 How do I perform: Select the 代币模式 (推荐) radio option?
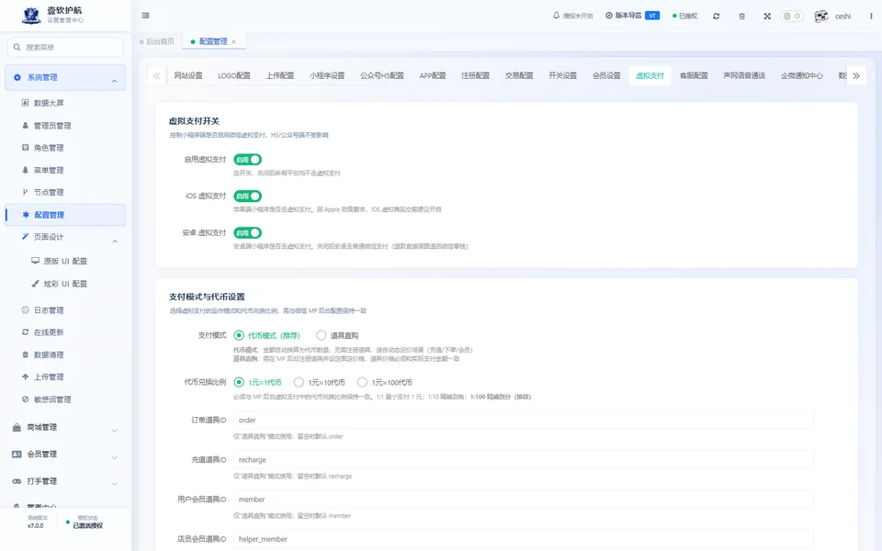(266, 336)
